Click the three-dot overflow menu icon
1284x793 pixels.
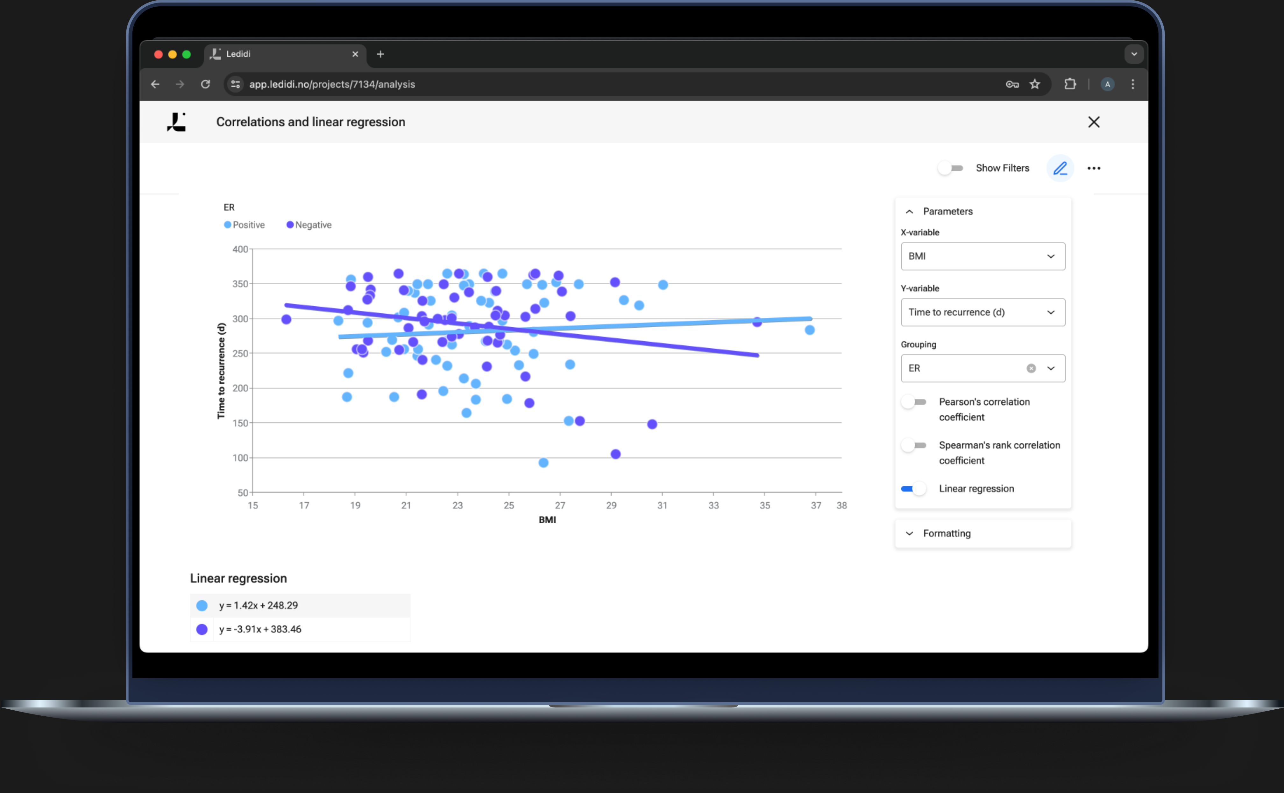[1093, 168]
